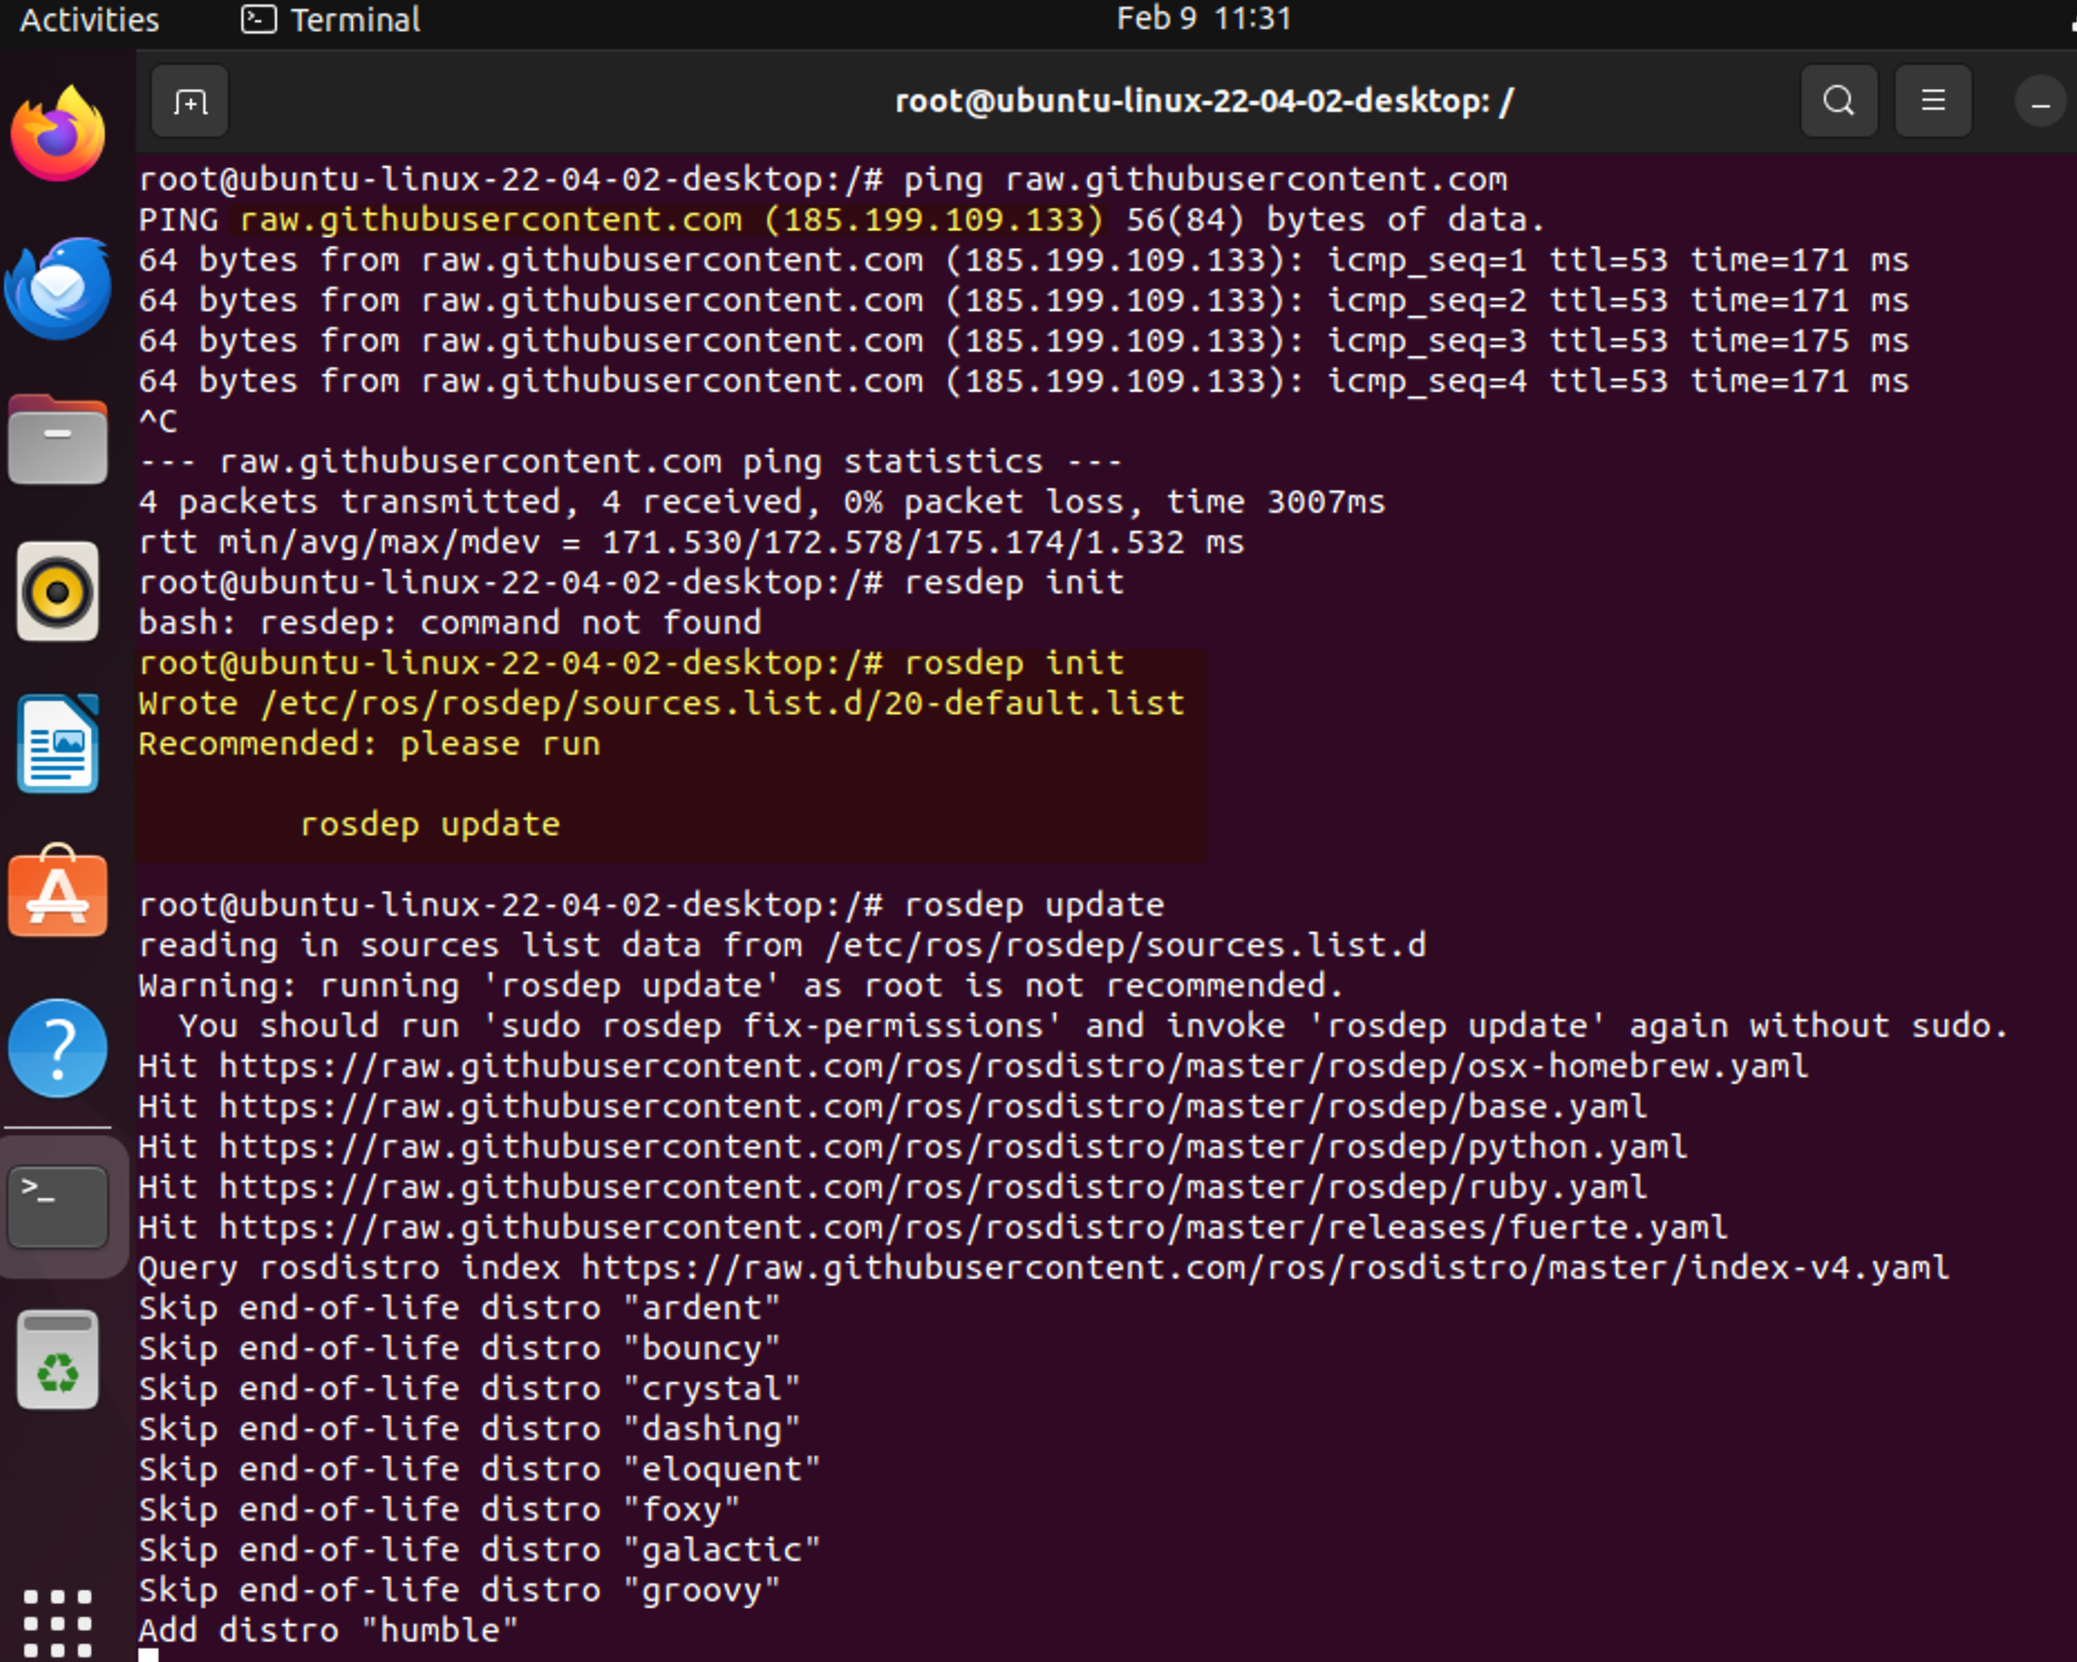Click the highlighted PING raw.githubusercontent.com text
2077x1662 pixels.
tap(671, 220)
